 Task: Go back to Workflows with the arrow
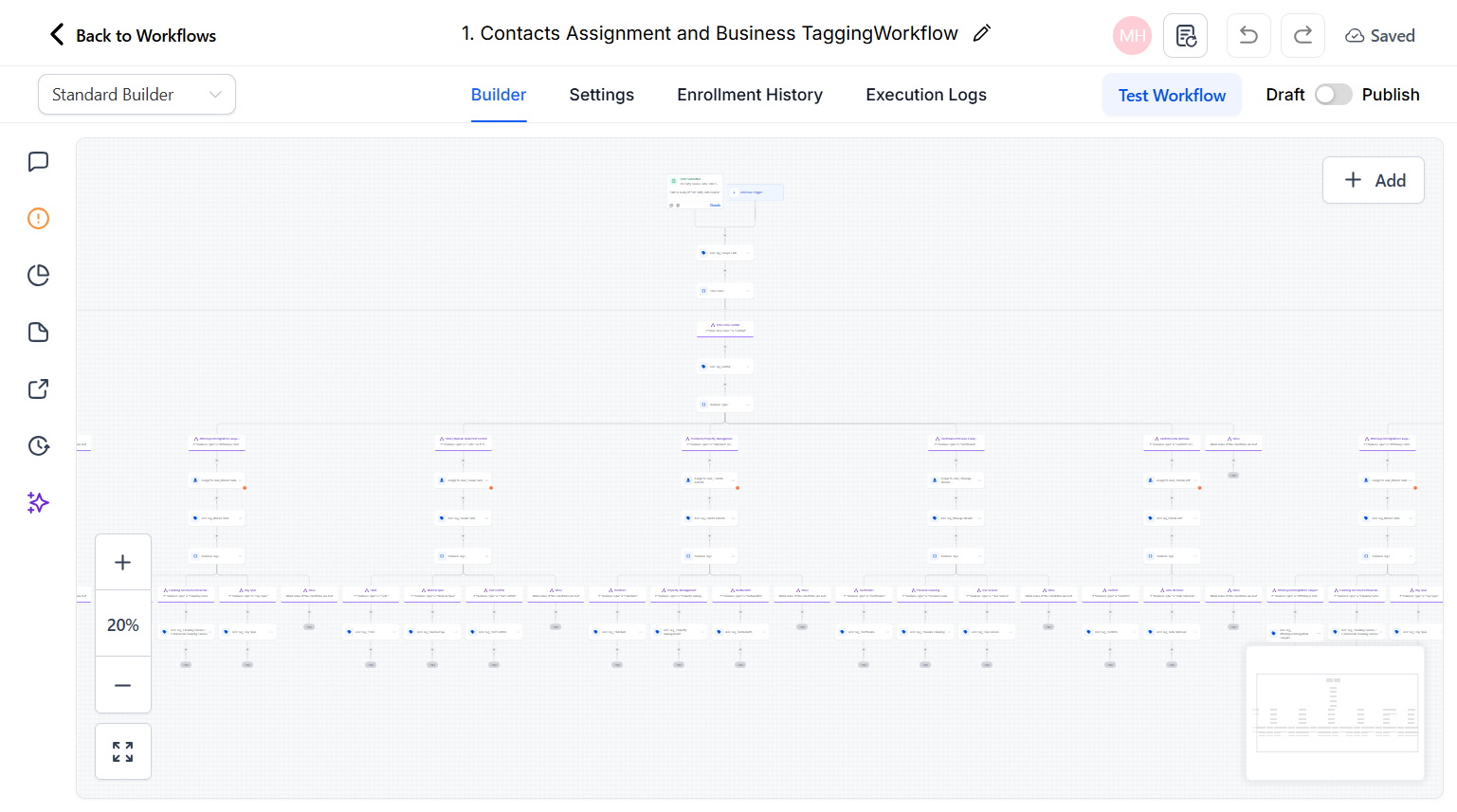click(x=57, y=35)
